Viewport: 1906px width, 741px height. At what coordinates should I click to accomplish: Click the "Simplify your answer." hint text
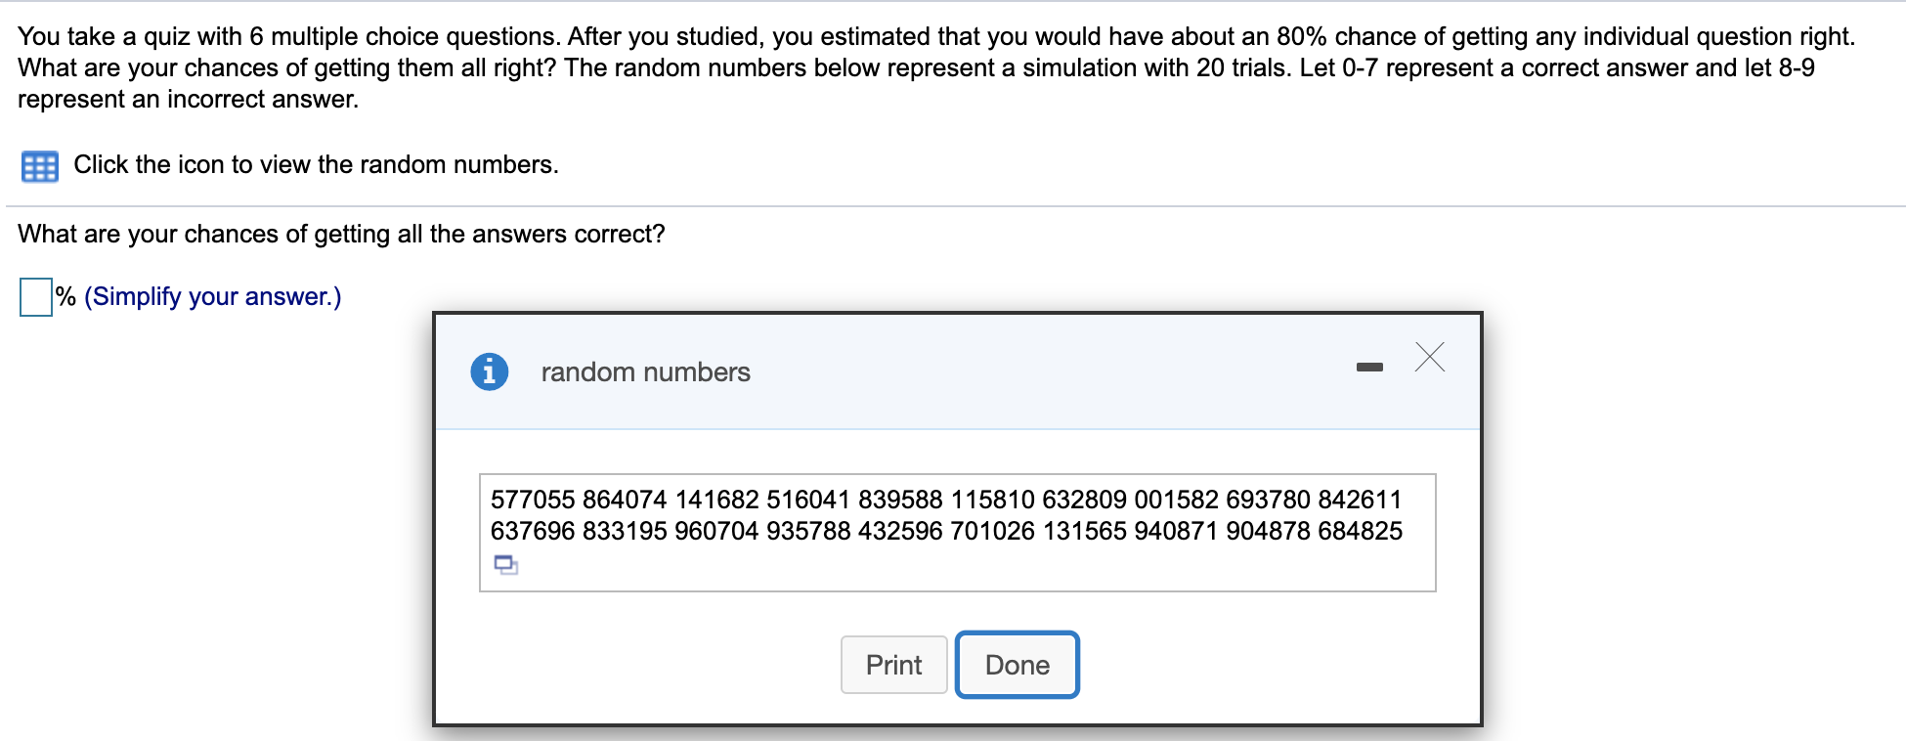pyautogui.click(x=213, y=296)
